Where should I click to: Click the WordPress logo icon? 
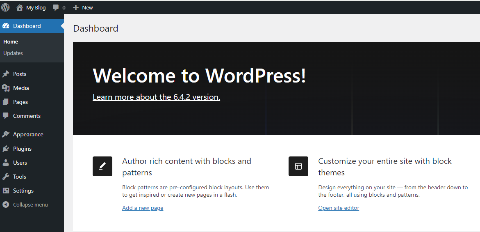point(5,7)
